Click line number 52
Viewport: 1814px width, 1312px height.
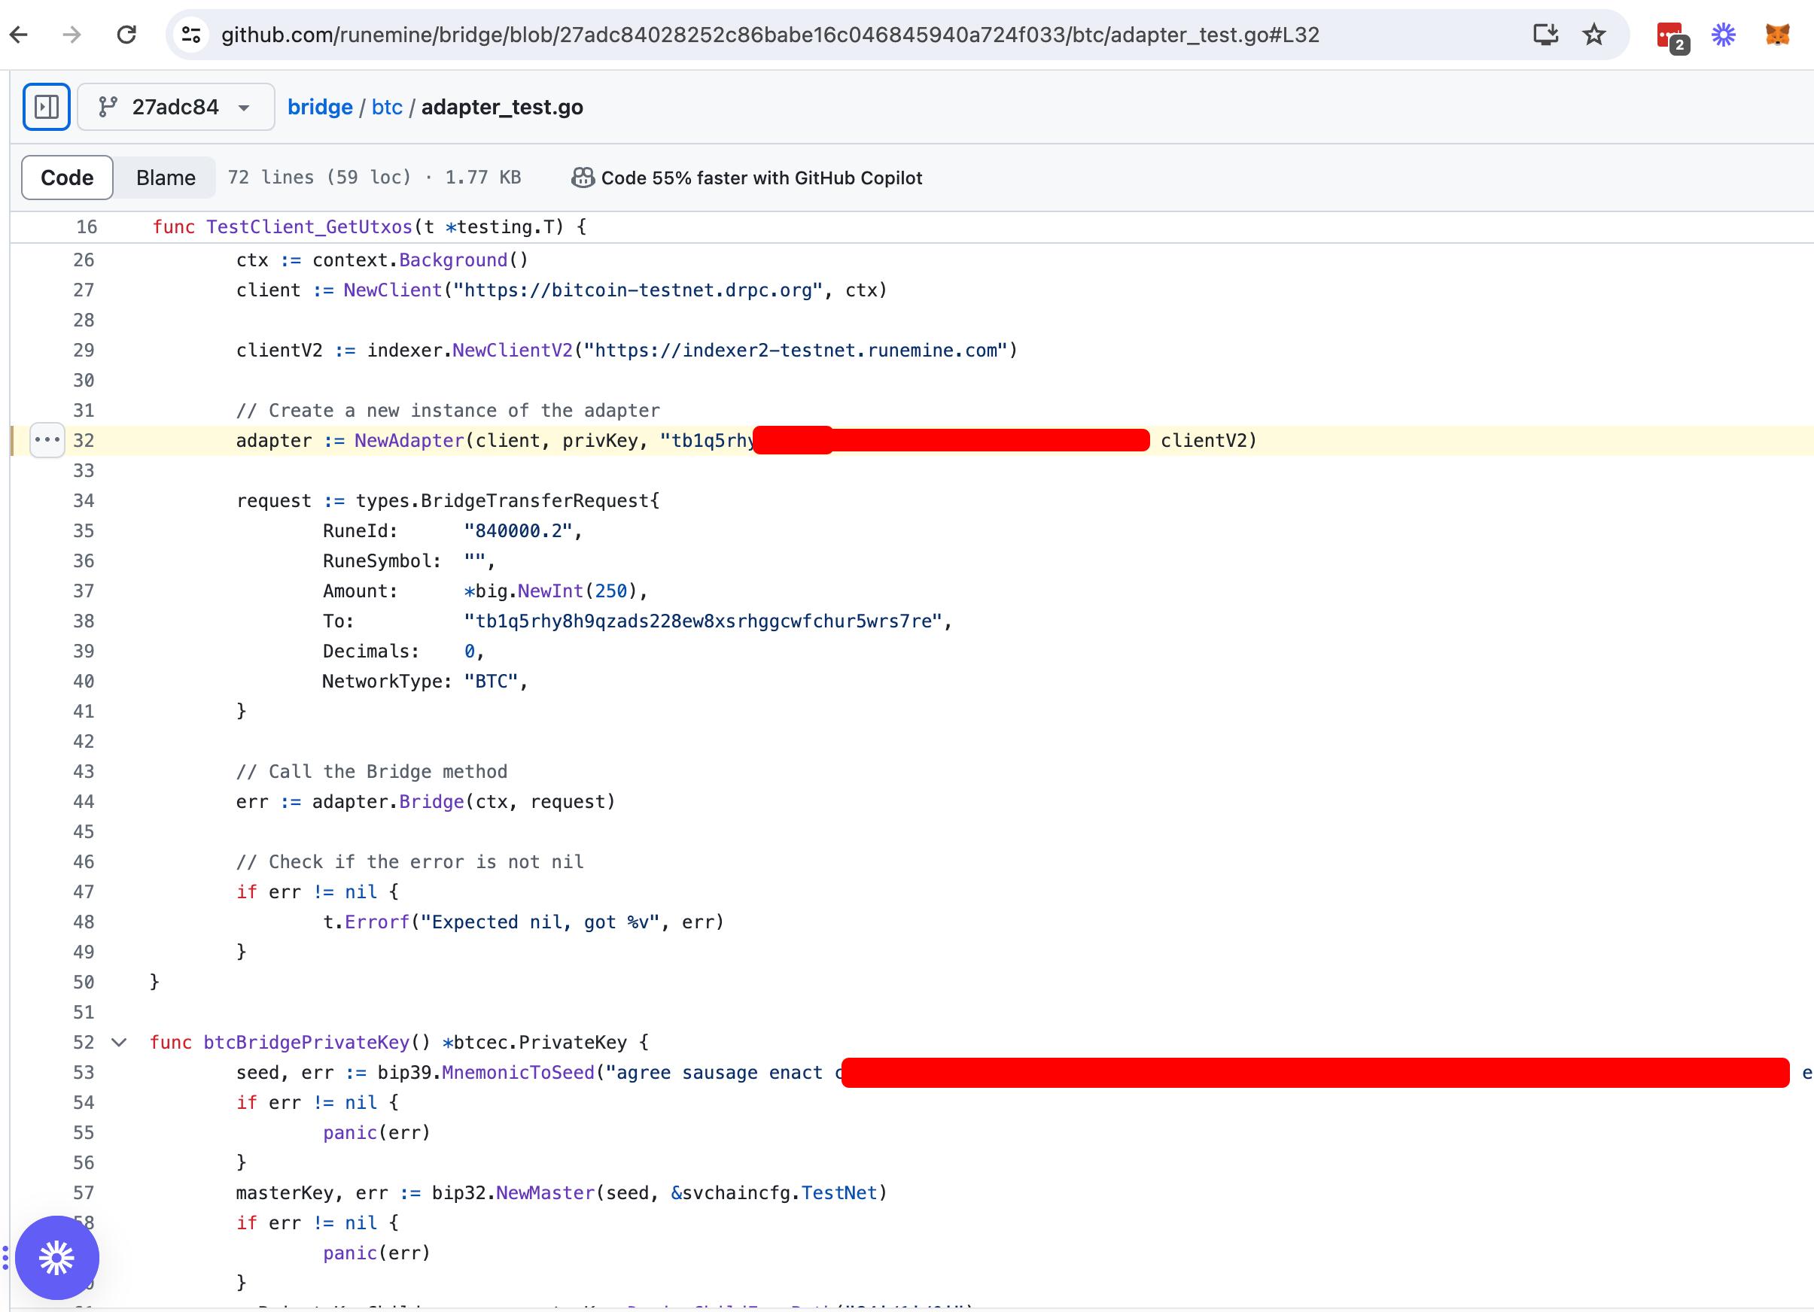tap(84, 1043)
